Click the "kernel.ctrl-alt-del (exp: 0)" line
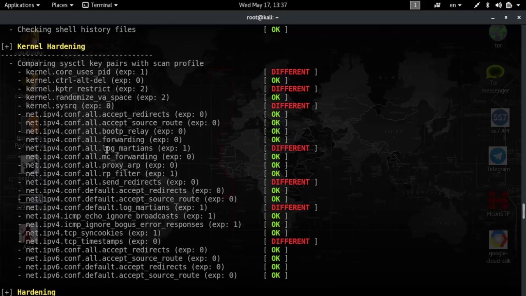 [x=85, y=80]
